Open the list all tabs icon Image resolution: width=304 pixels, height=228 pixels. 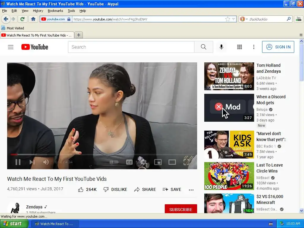(301, 35)
